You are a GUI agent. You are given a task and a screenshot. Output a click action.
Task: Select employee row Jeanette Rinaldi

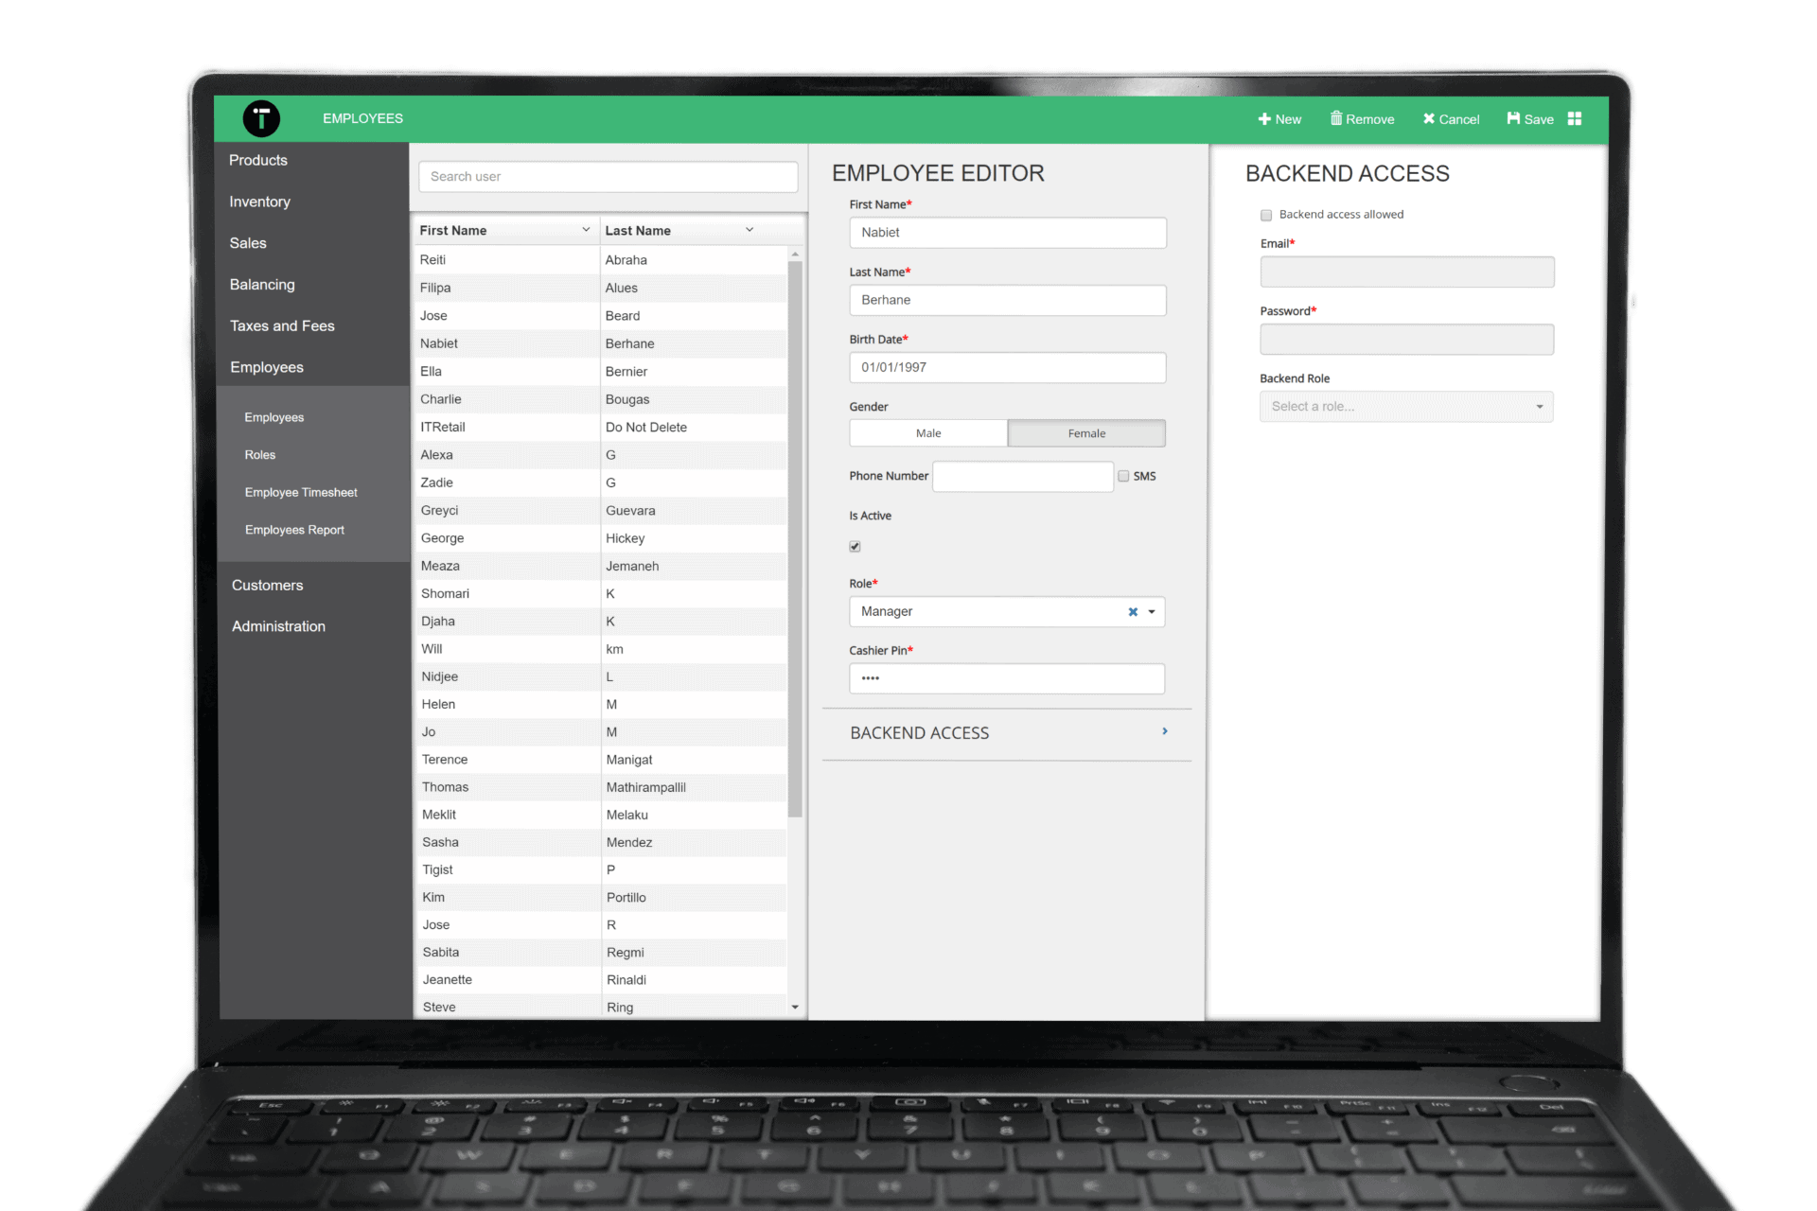[601, 980]
